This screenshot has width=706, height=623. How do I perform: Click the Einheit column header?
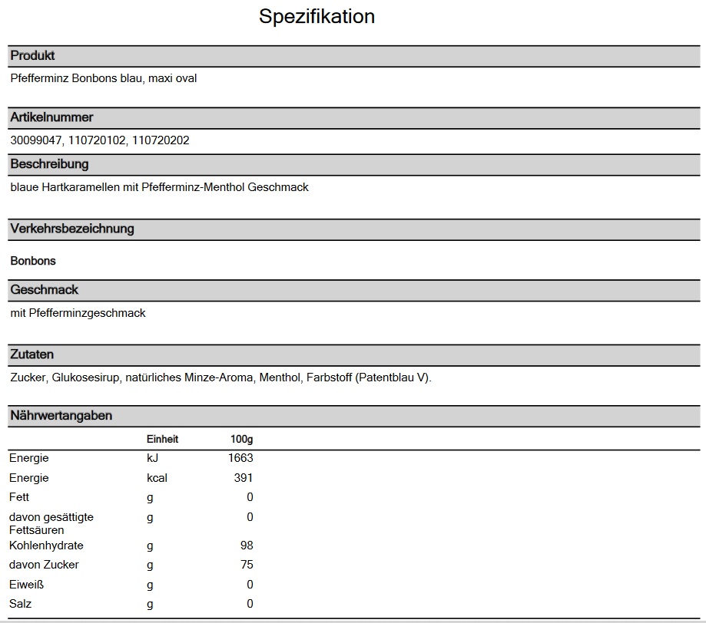[162, 439]
